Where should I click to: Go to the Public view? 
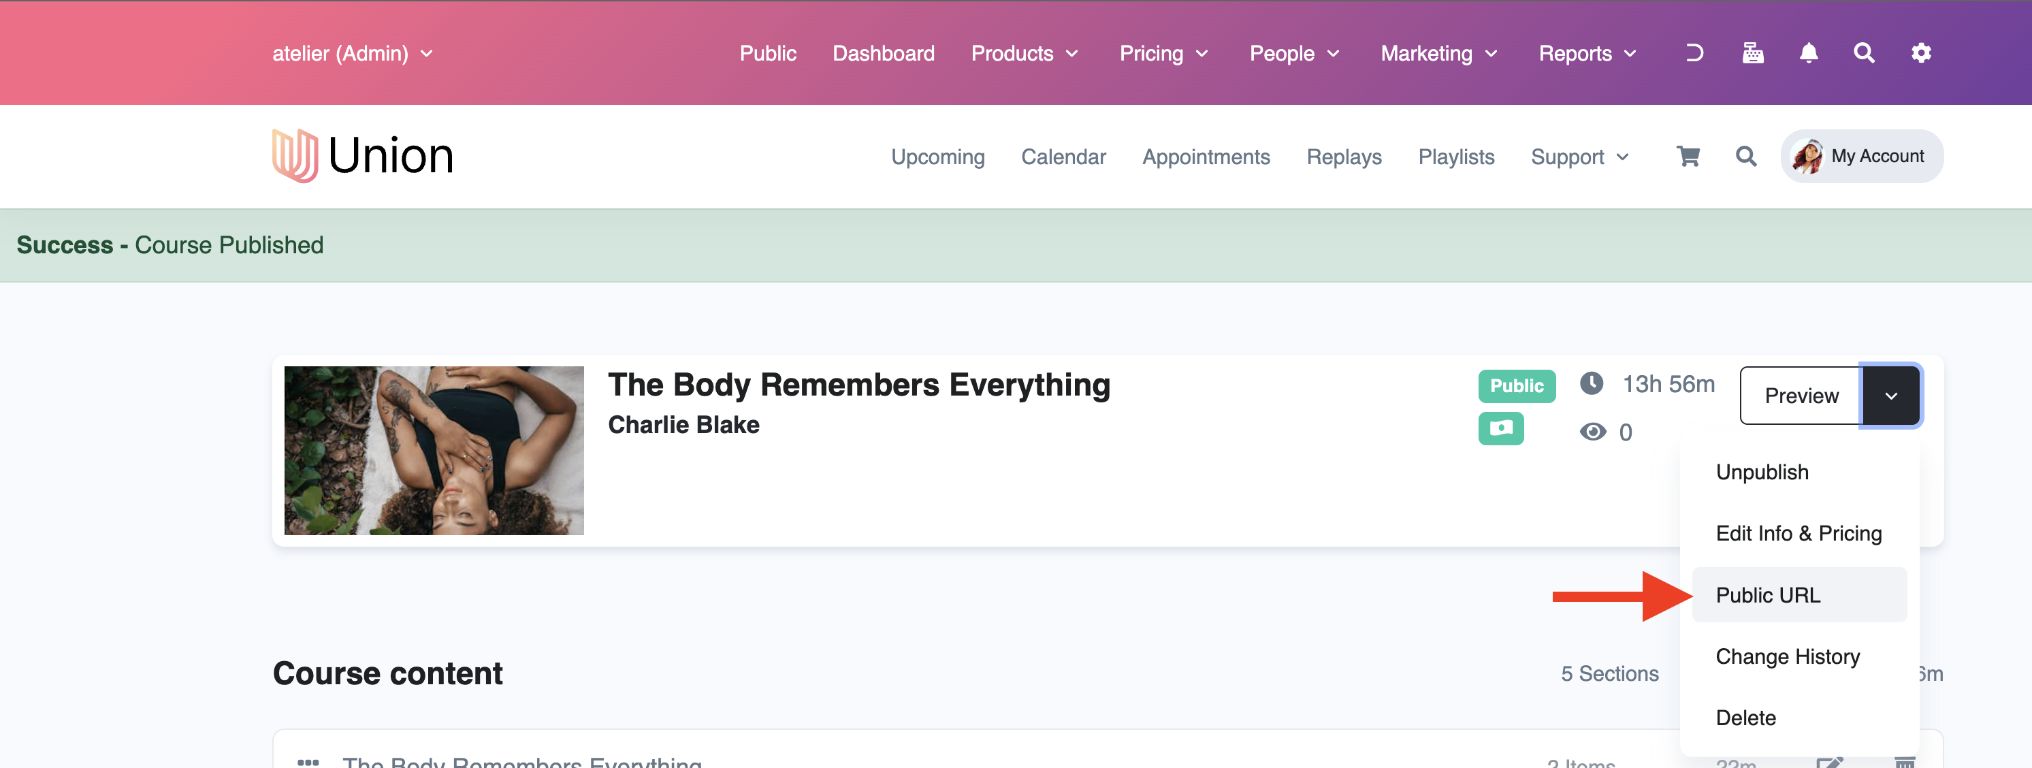point(767,53)
